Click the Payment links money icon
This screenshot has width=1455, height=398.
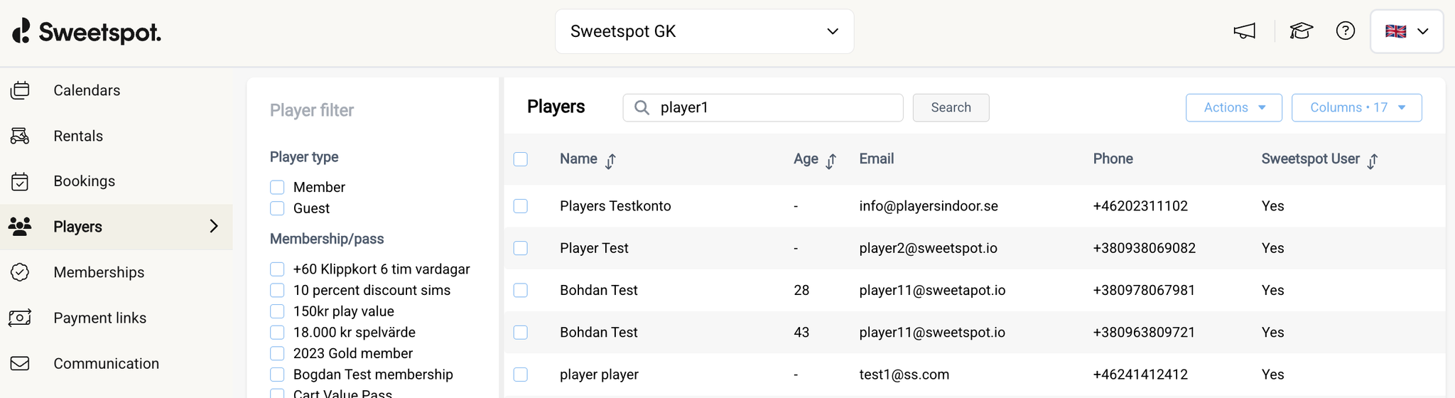click(20, 318)
